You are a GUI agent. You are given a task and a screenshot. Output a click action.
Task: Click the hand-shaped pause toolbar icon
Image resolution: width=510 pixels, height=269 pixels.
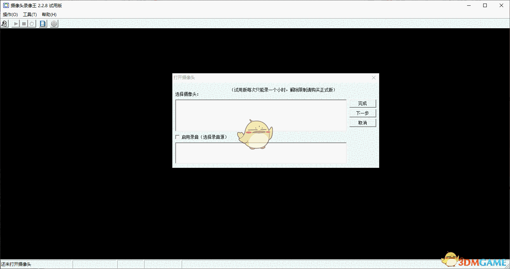(32, 23)
